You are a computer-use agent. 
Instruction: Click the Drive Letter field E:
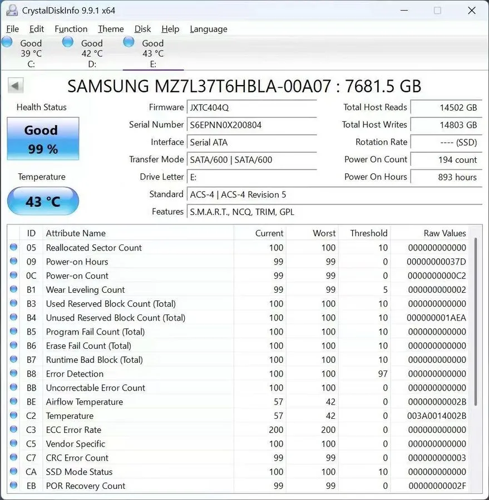click(251, 177)
